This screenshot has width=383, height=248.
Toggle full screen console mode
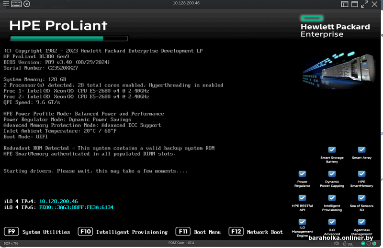[364, 4]
